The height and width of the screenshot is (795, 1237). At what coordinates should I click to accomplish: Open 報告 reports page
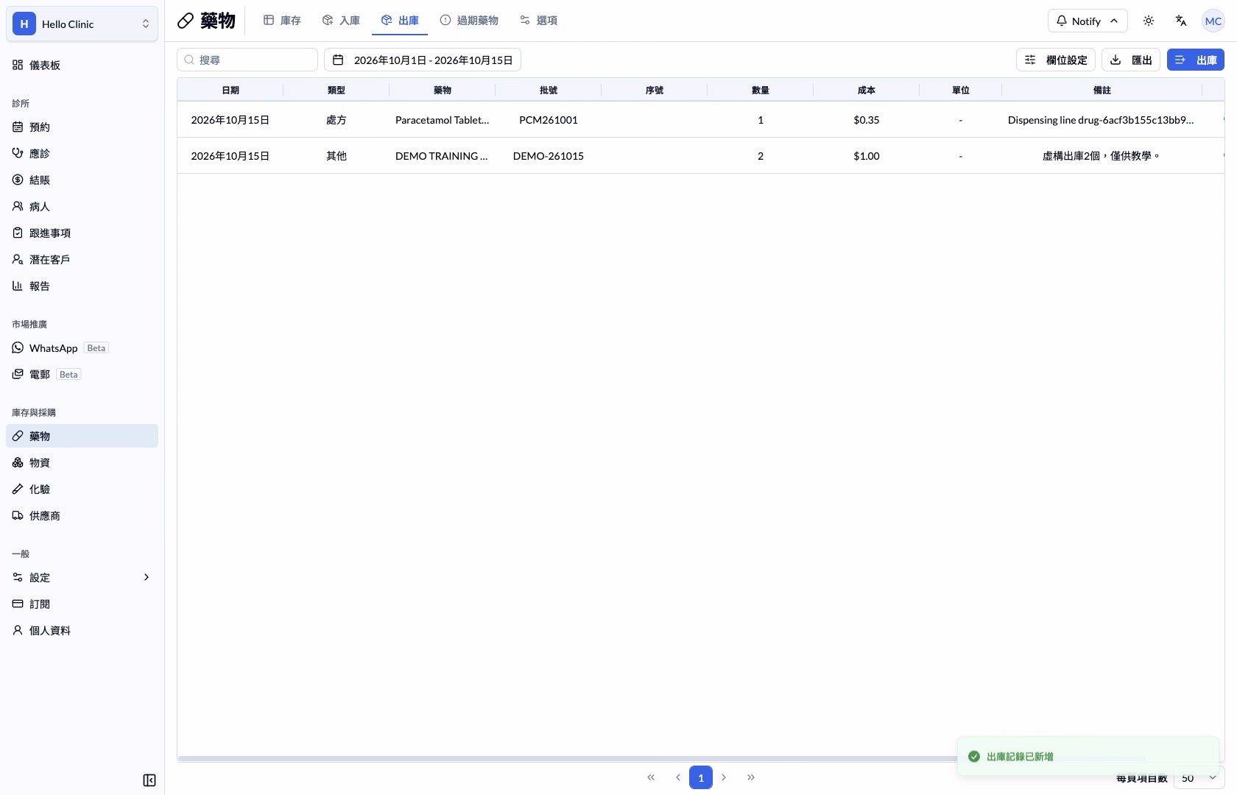(x=82, y=286)
